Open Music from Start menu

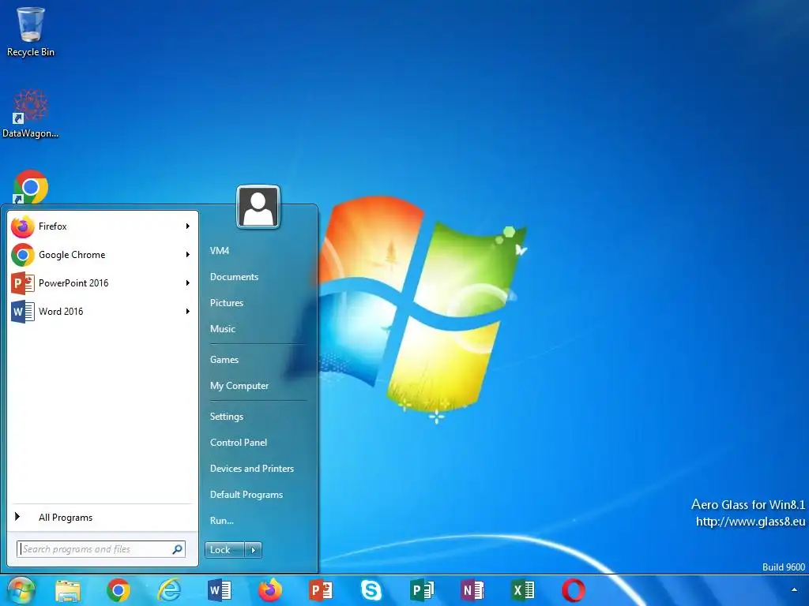coord(222,329)
